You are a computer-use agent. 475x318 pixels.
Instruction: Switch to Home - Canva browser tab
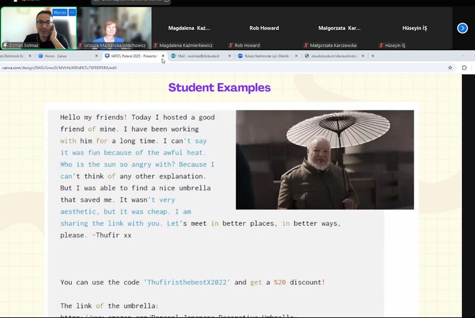pos(68,56)
